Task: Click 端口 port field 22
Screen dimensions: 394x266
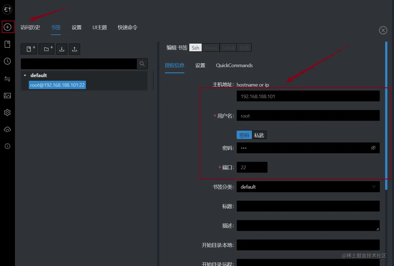Action: (252, 167)
